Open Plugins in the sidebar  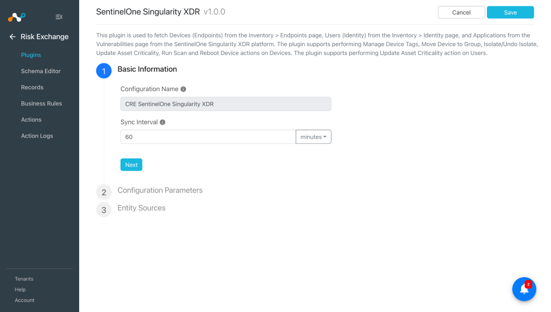click(31, 55)
